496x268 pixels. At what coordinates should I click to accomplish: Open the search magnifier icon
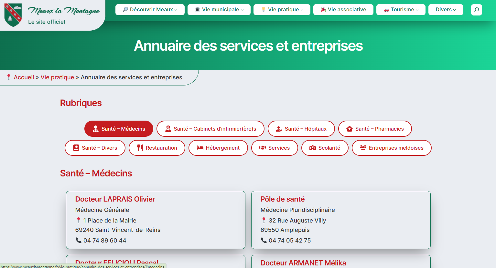pyautogui.click(x=476, y=10)
